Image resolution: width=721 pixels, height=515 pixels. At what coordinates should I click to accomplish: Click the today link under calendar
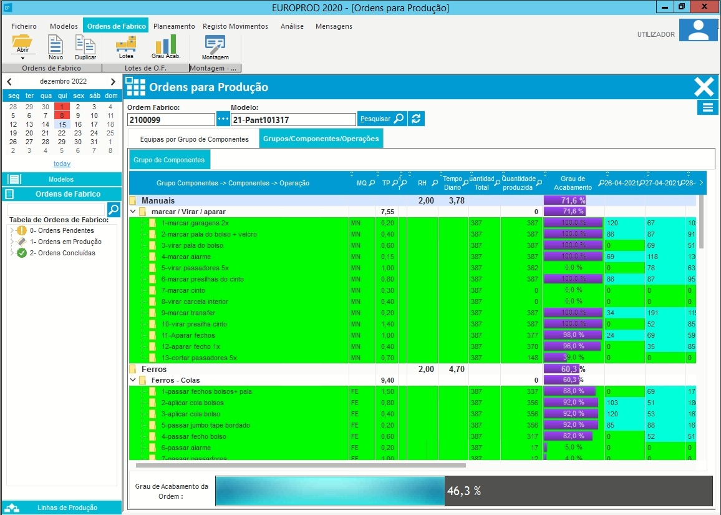click(x=62, y=164)
